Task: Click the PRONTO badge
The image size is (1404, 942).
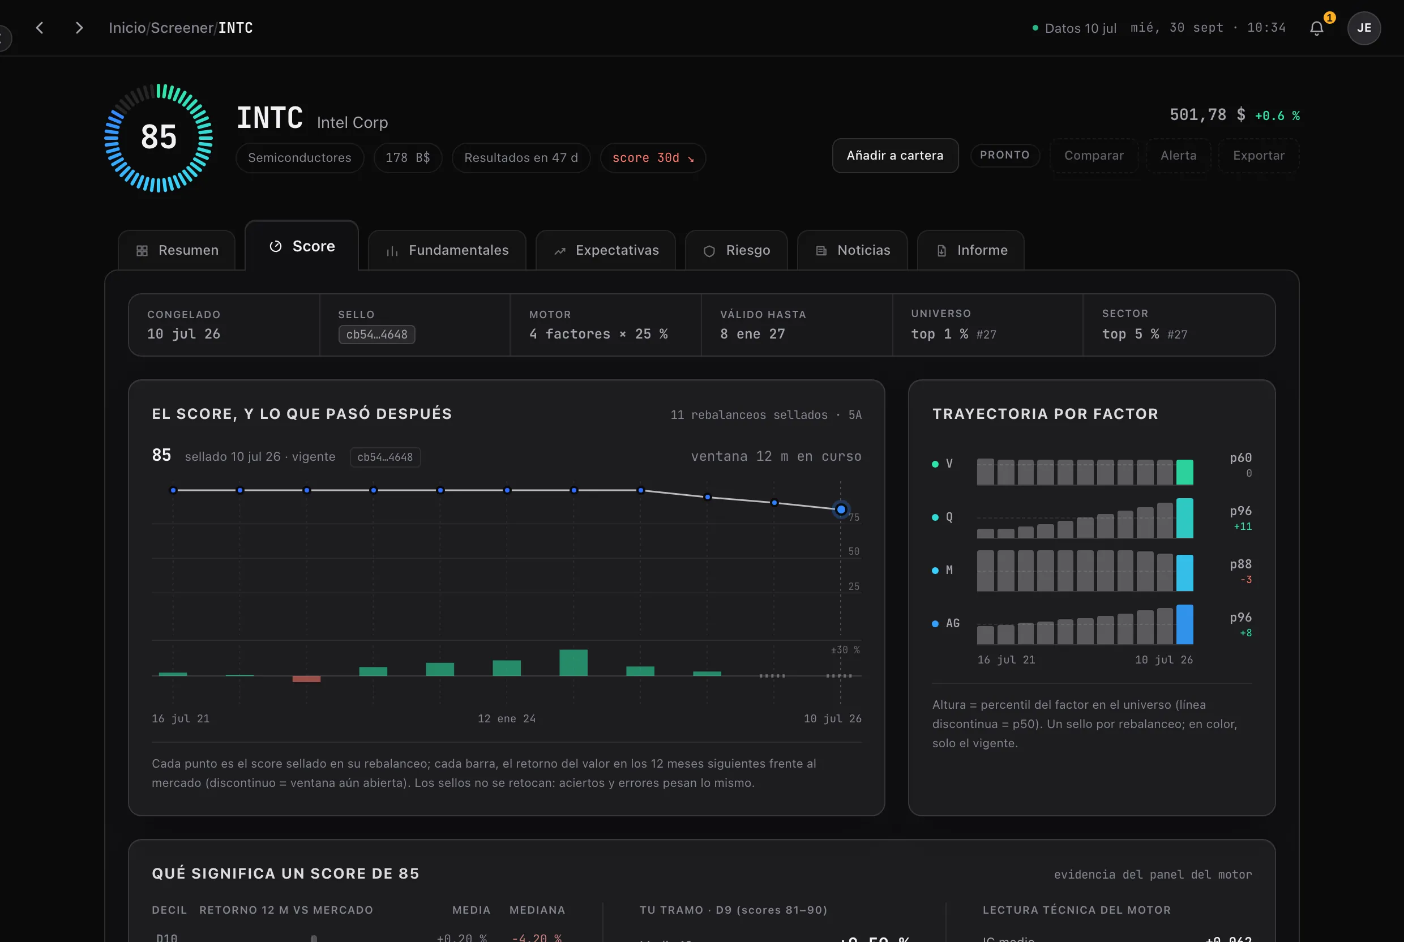Action: click(1005, 155)
